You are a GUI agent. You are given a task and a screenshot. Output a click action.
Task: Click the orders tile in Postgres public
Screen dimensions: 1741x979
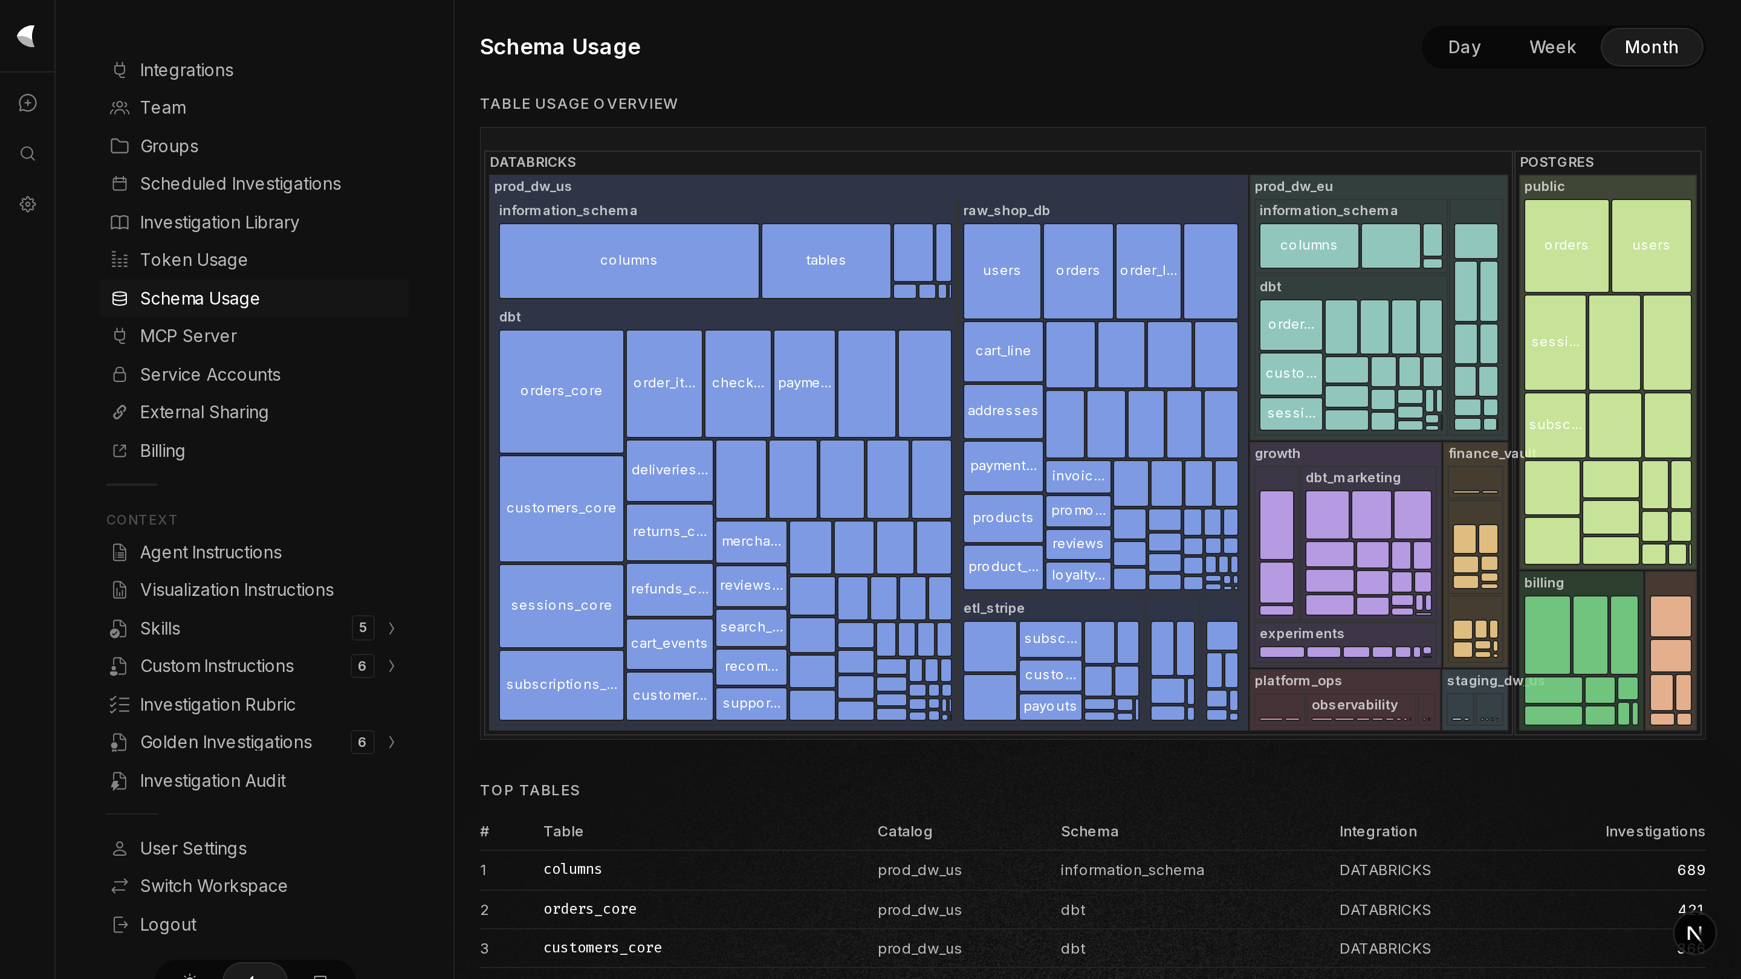pyautogui.click(x=1566, y=245)
